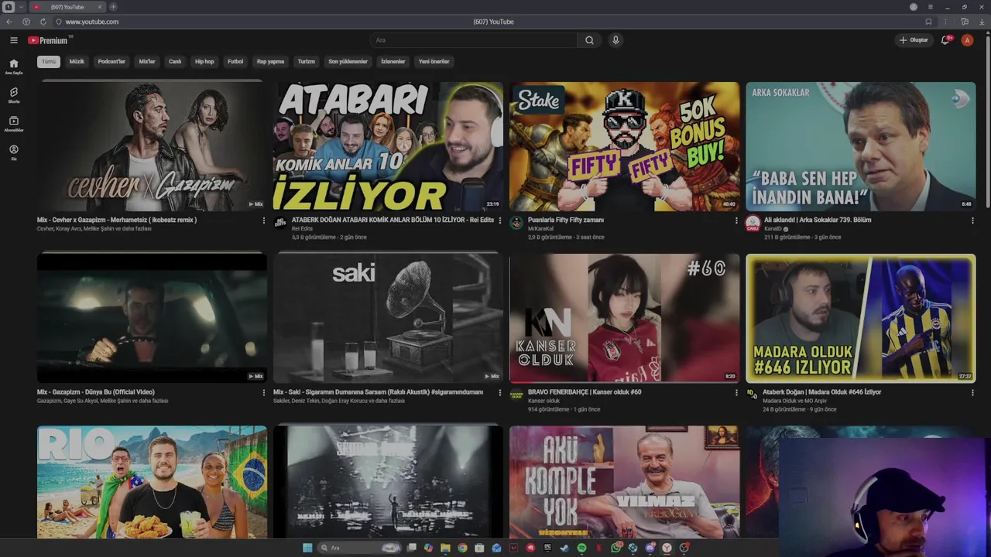Click the magnifier search button beside Ara

click(x=589, y=40)
